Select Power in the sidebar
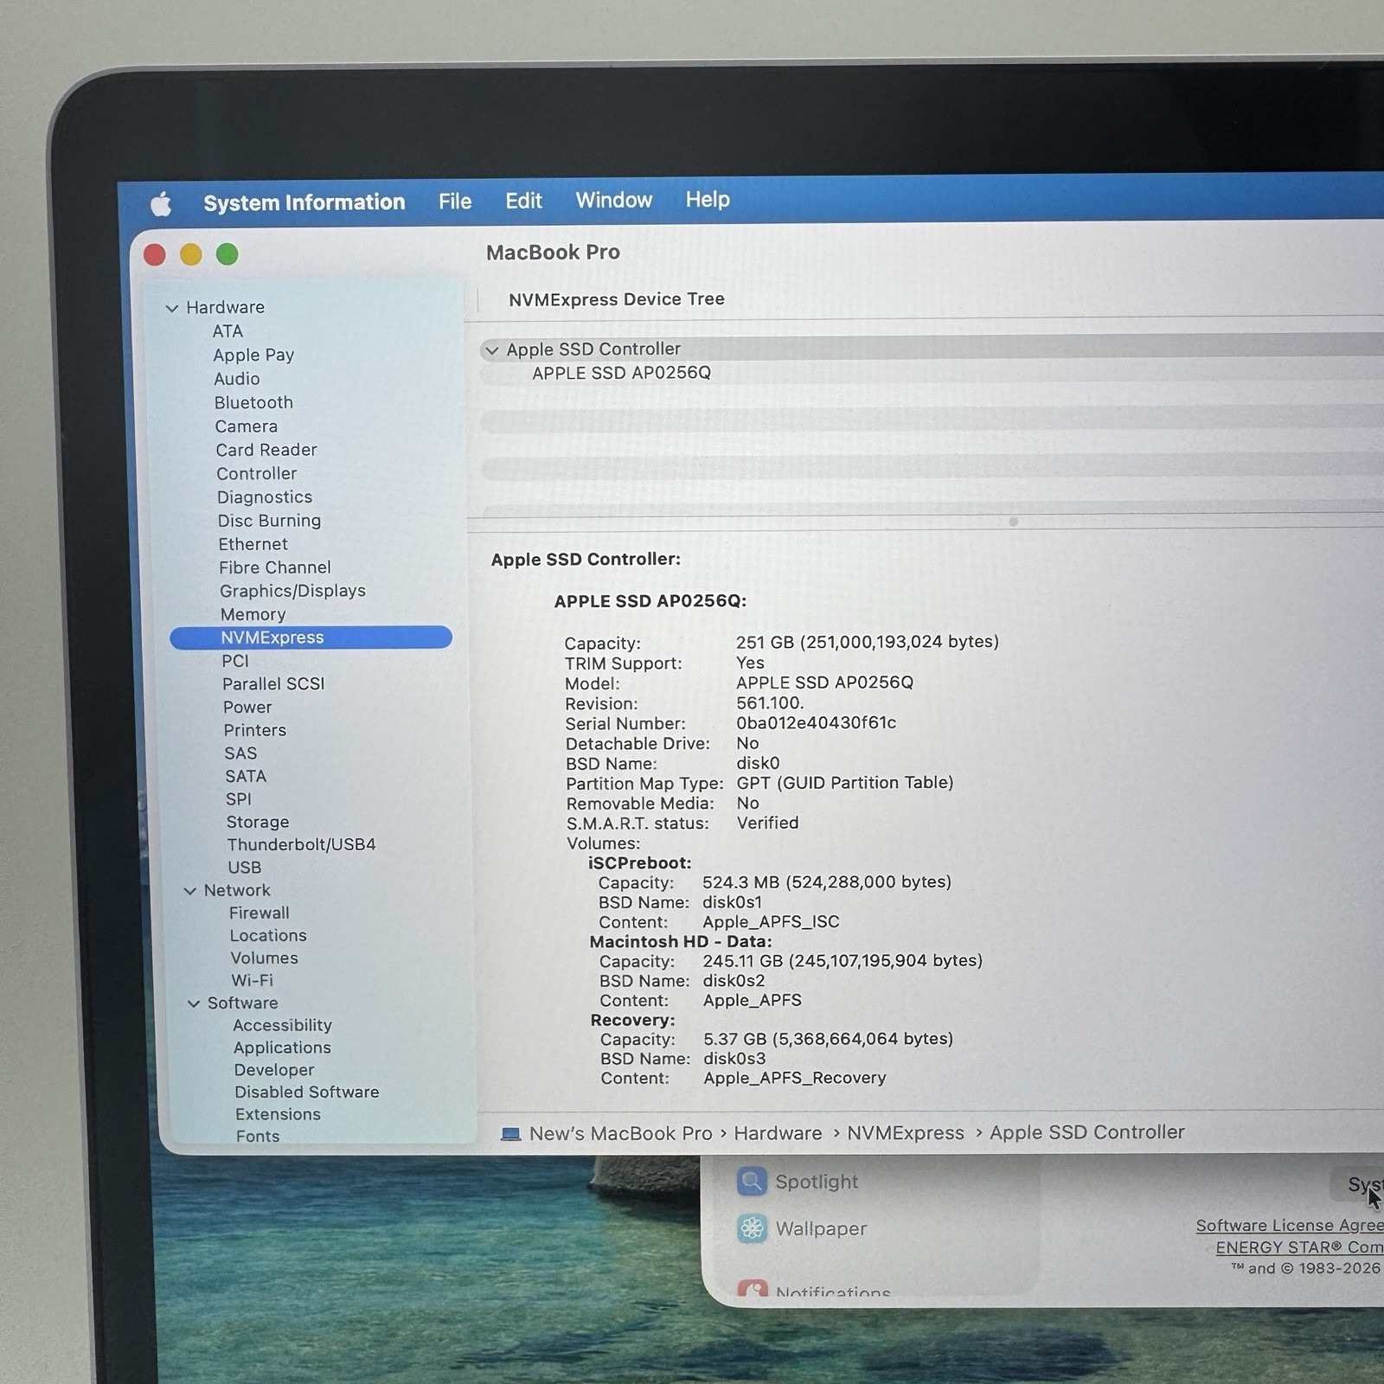Image resolution: width=1384 pixels, height=1384 pixels. (247, 707)
